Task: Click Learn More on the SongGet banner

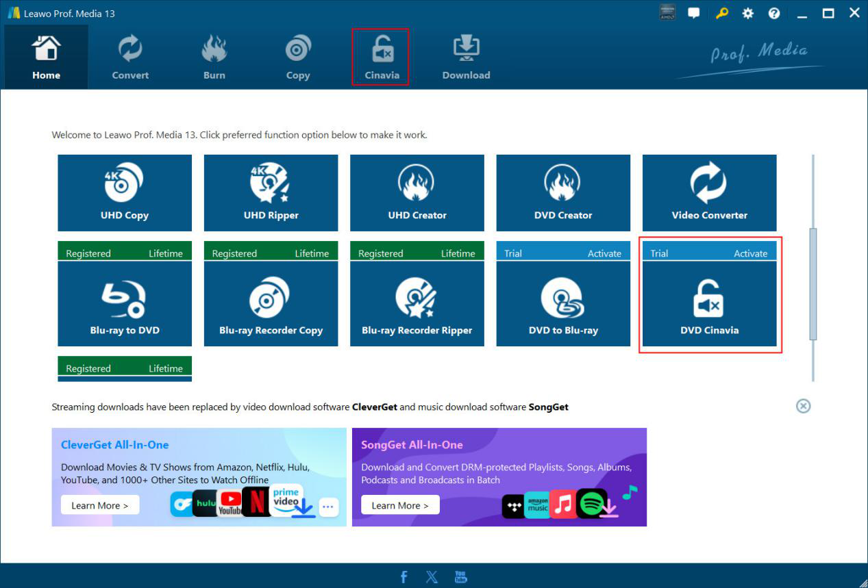Action: (400, 505)
